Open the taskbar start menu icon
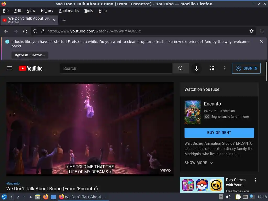This screenshot has width=268, height=201. [x=4, y=197]
